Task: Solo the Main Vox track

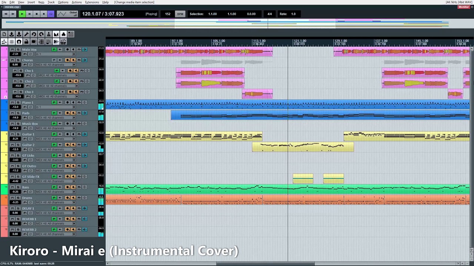Action: tap(18, 50)
